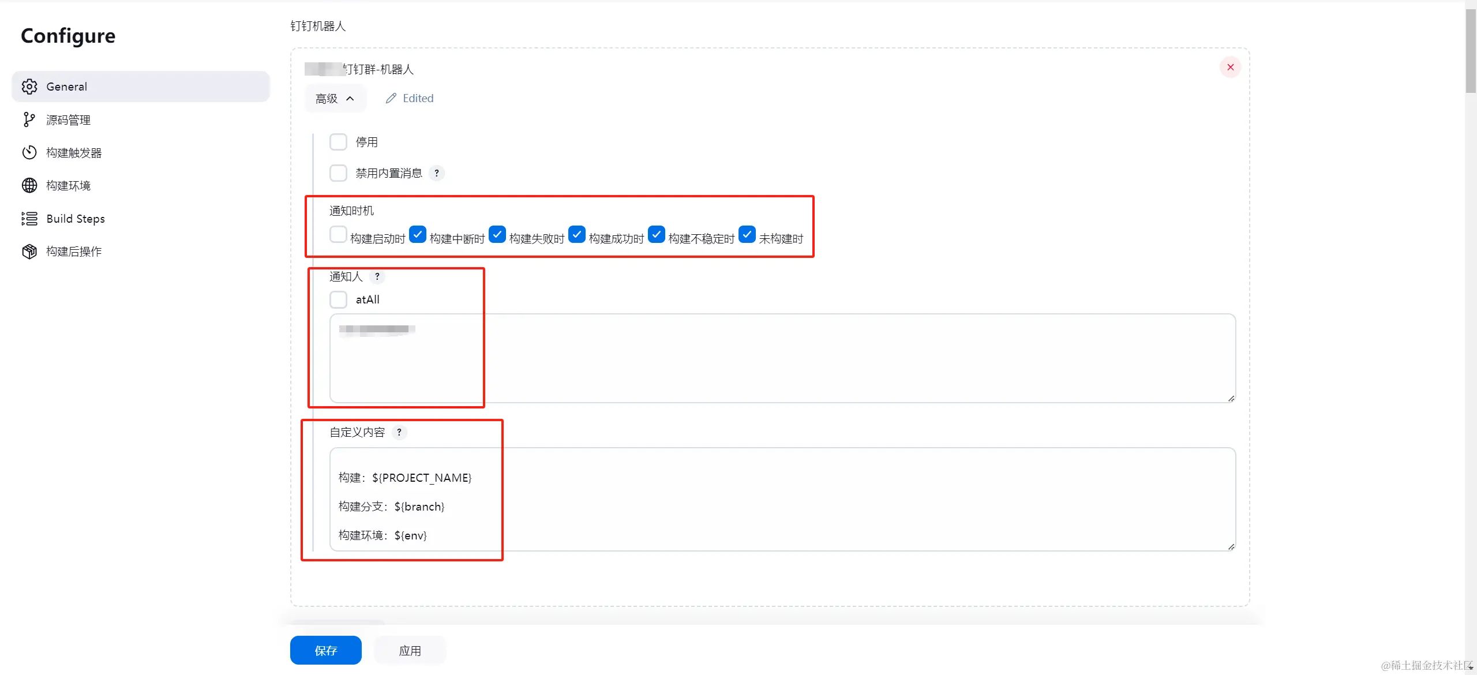Click the General gear icon
1477x675 pixels.
coord(29,87)
